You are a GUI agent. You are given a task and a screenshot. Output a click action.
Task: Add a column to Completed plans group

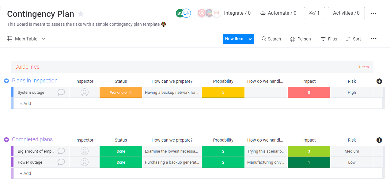point(379,140)
